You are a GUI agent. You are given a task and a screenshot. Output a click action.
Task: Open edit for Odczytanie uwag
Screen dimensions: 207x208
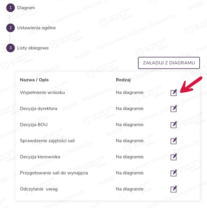(173, 189)
